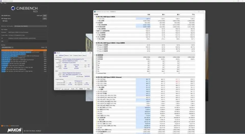Click the Core VIDs lightning bolt icon

click(98, 19)
